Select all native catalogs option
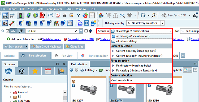This screenshot has width=199, height=102. [x=141, y=41]
